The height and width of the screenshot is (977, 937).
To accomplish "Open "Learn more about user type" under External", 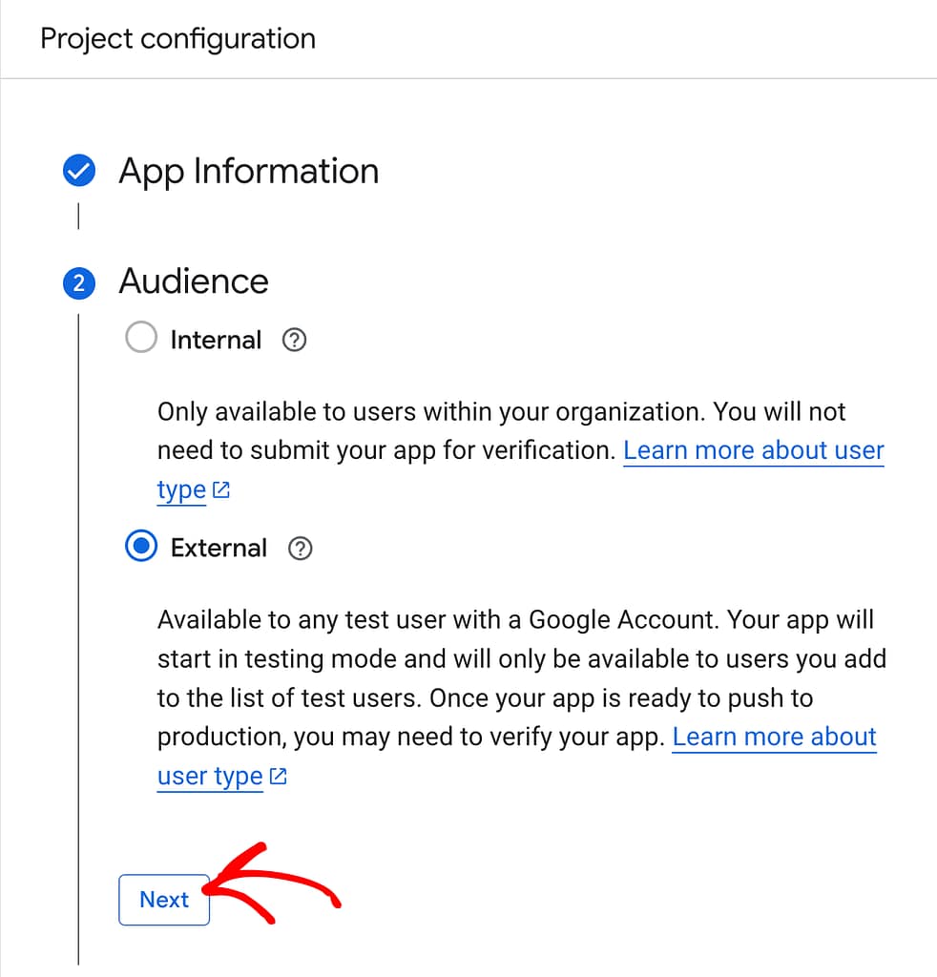I will click(774, 737).
